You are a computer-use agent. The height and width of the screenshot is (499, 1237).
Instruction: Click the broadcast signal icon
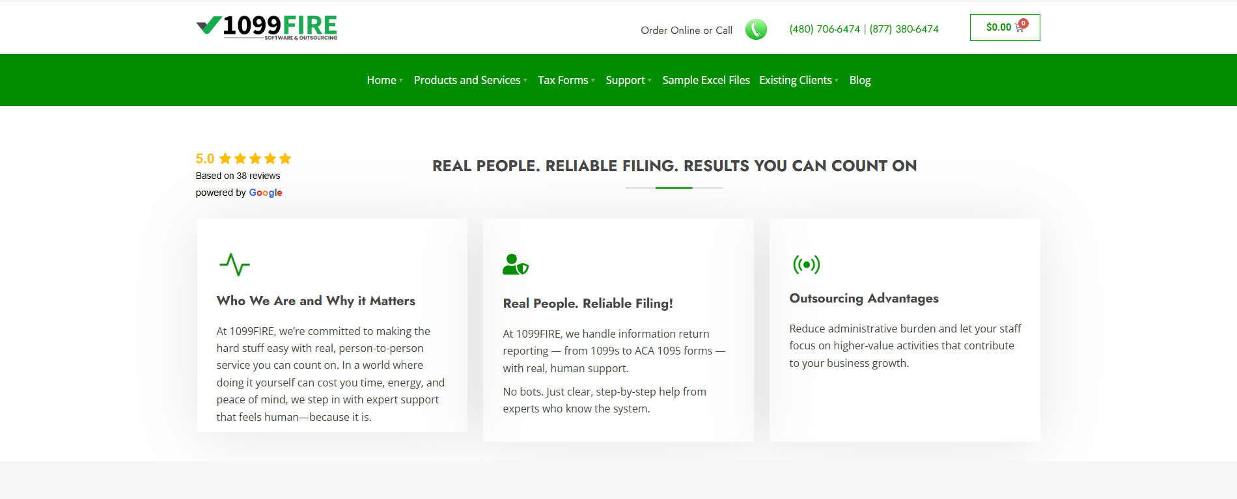(806, 264)
